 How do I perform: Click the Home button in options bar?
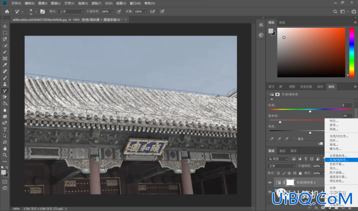coord(7,11)
